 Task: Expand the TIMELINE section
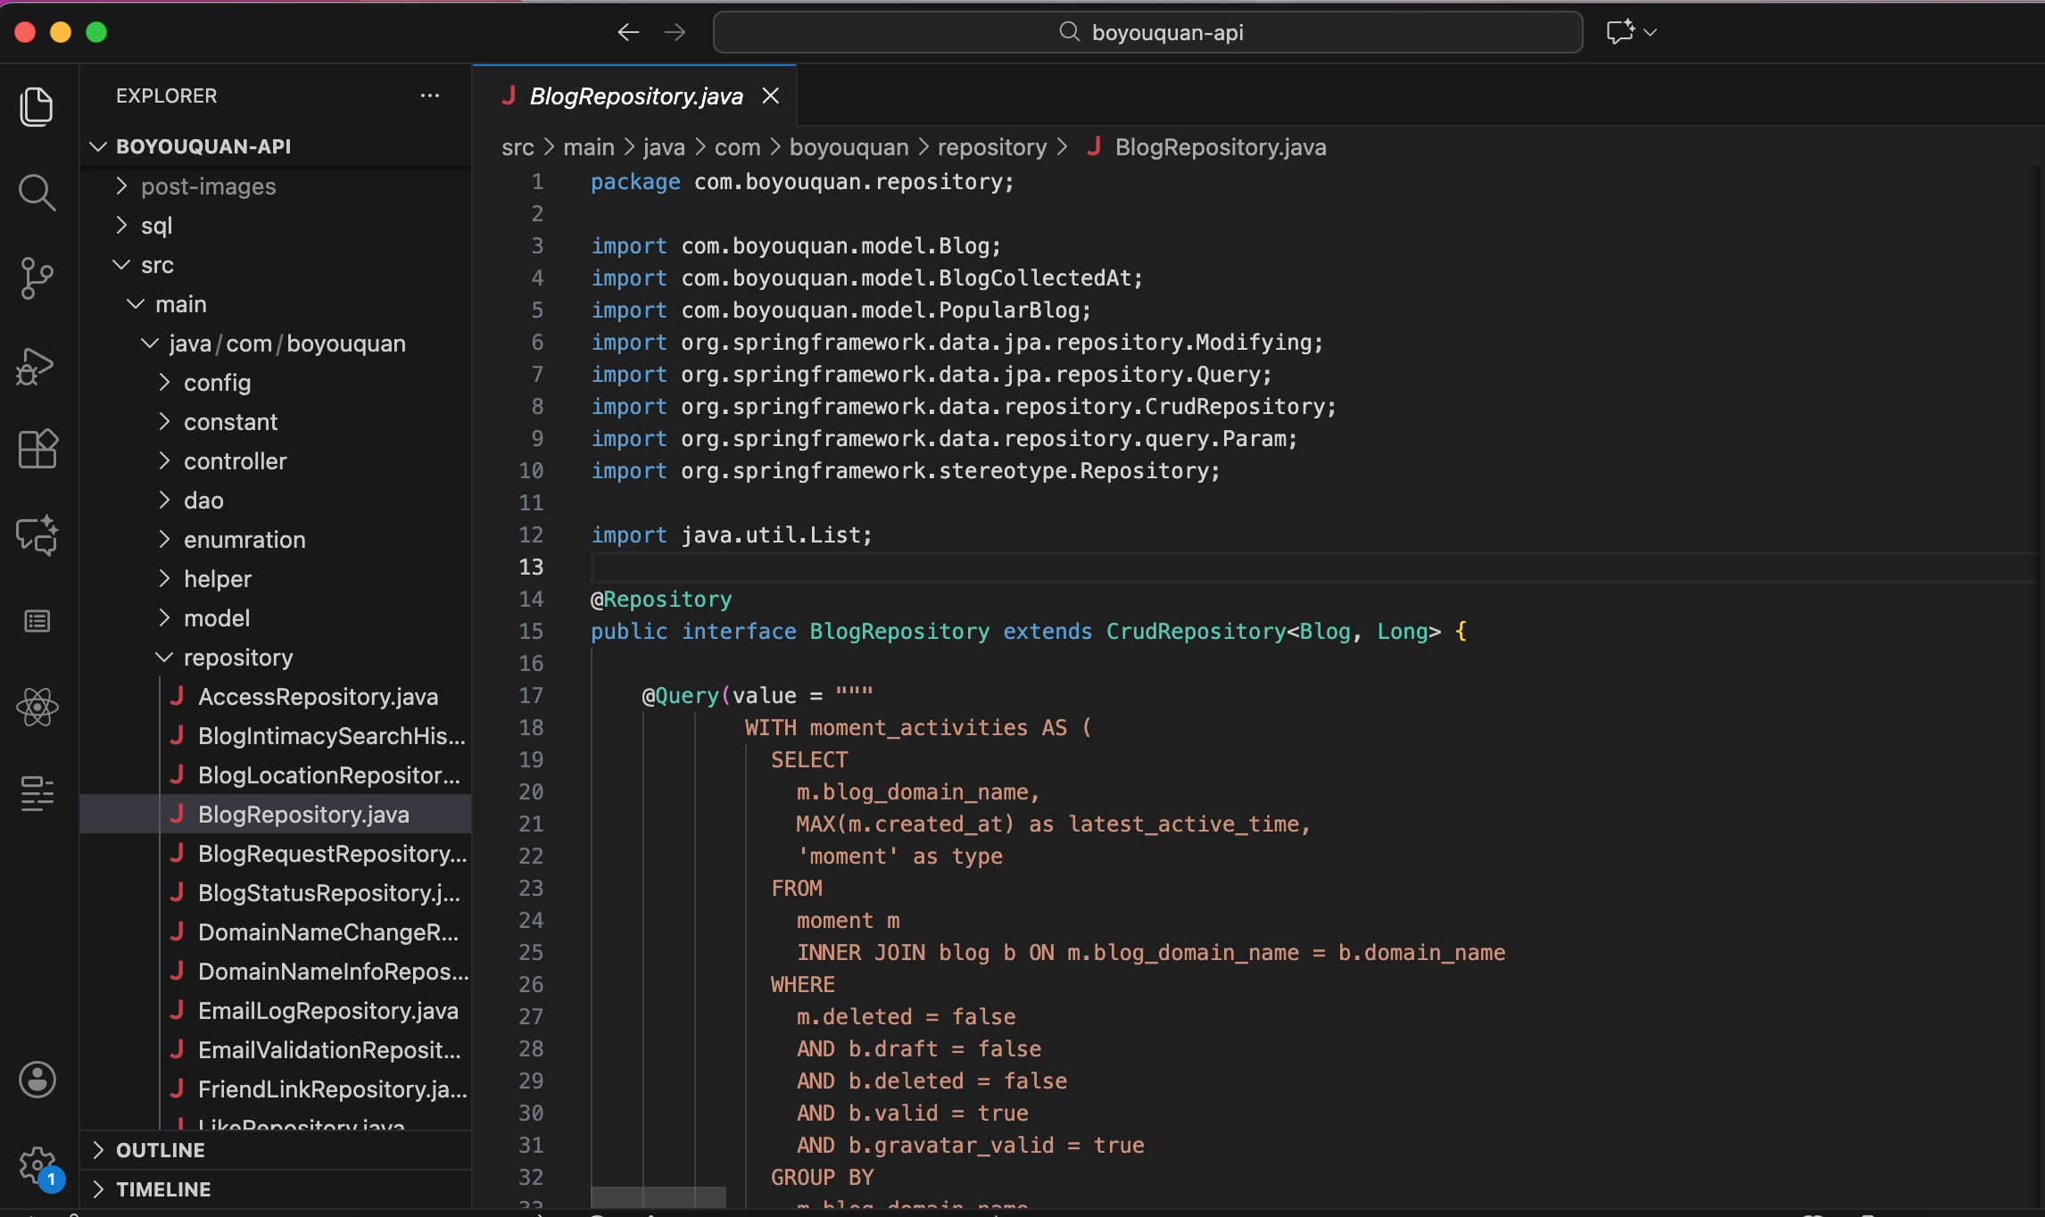[x=163, y=1189]
